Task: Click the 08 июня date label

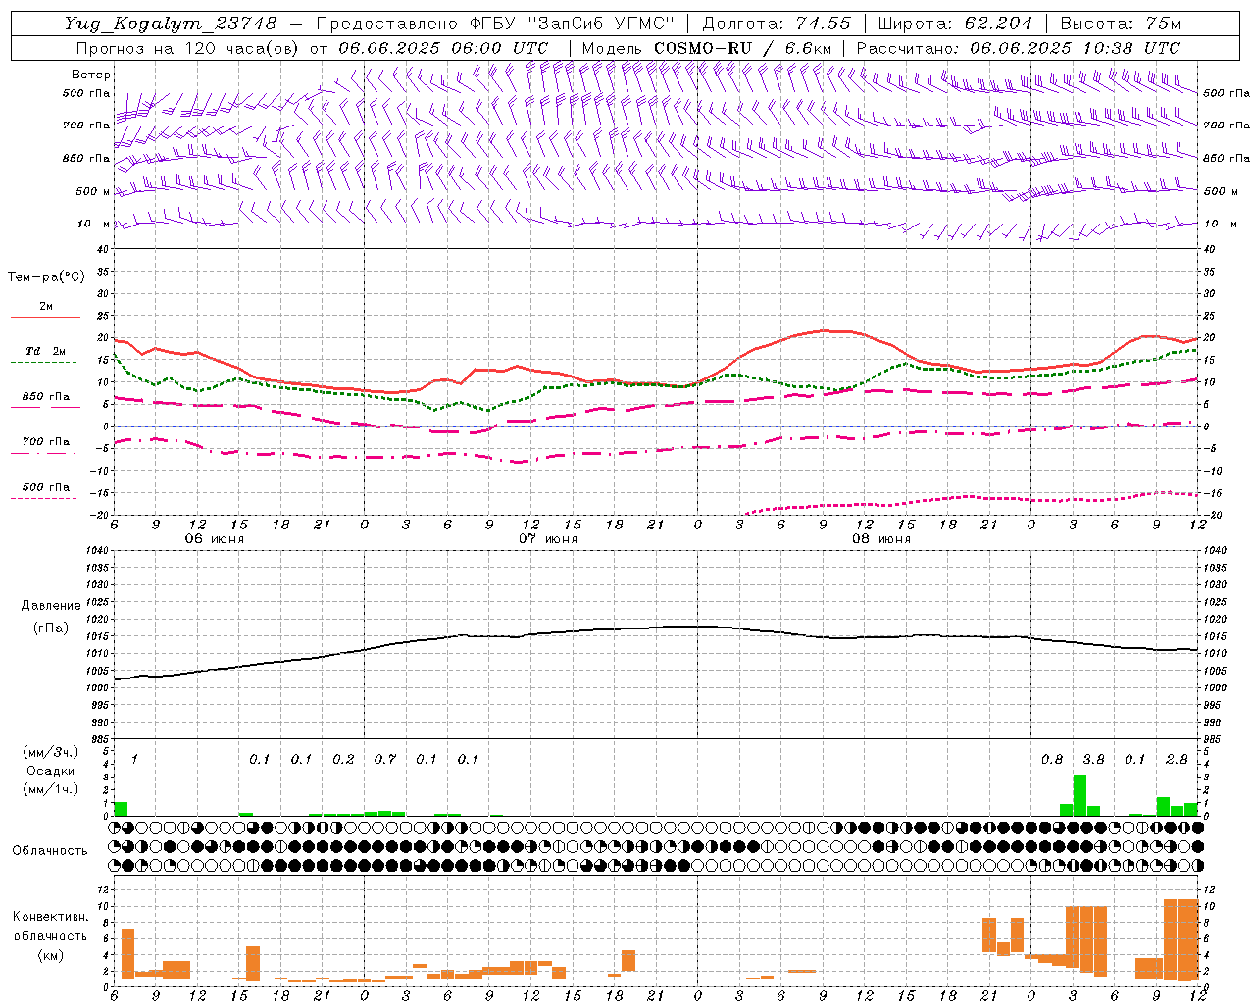Action: pyautogui.click(x=880, y=539)
